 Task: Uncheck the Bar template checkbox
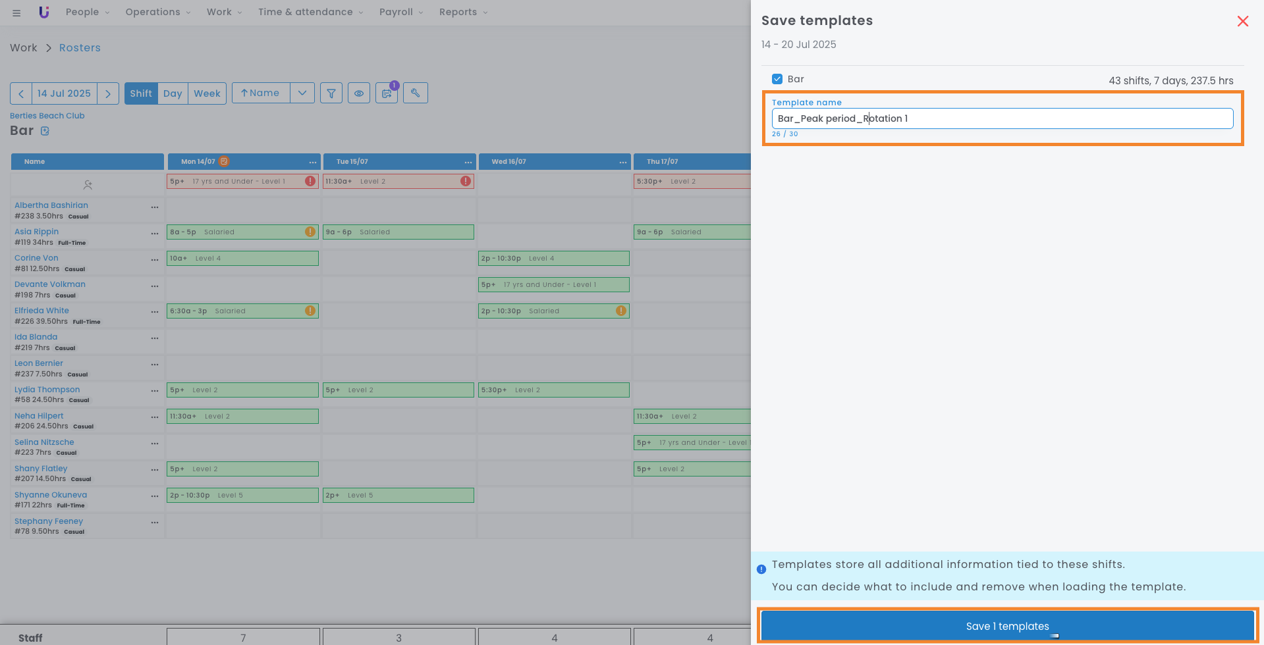777,79
